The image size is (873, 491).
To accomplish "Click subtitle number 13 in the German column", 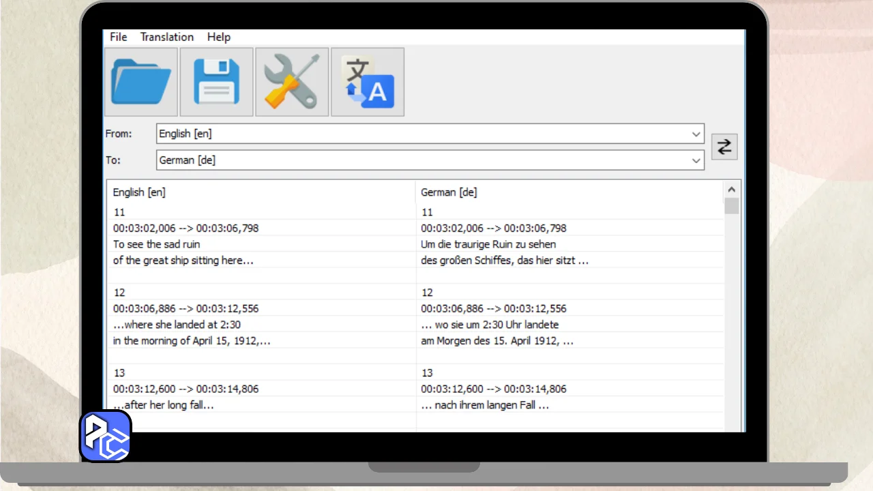I will [x=427, y=373].
